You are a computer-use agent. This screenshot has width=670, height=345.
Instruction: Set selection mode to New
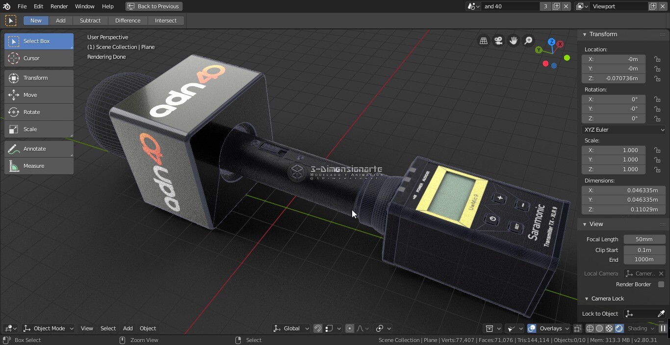(36, 21)
